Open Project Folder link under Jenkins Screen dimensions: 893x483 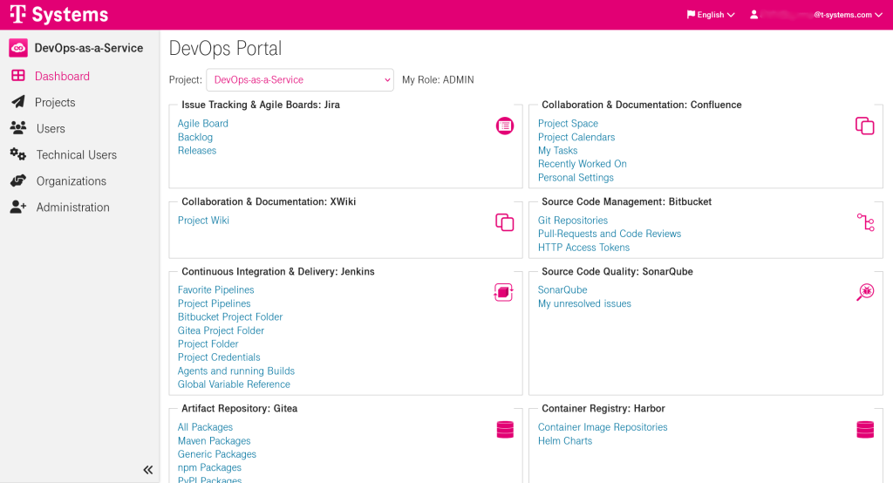tap(208, 344)
